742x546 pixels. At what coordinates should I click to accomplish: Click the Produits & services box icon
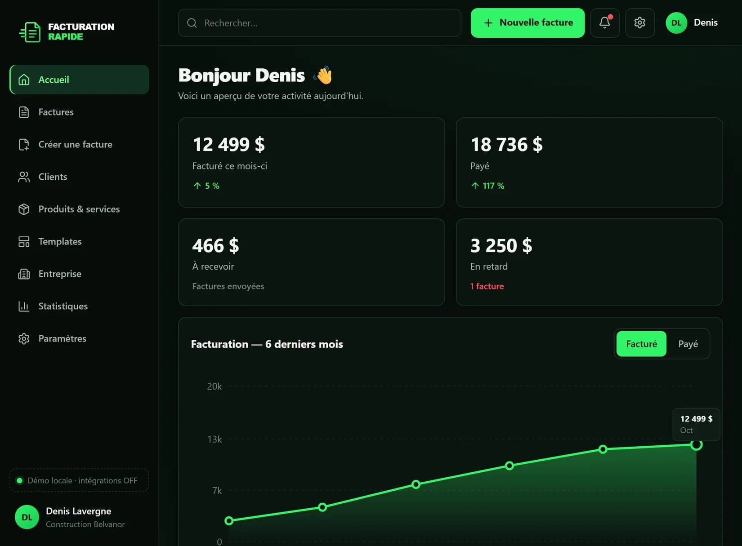(24, 209)
